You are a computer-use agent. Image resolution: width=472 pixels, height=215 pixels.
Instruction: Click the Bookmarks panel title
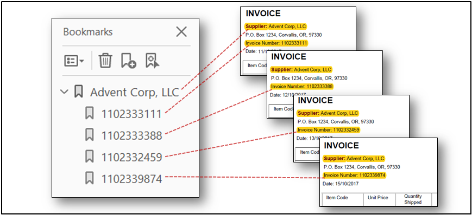tap(88, 32)
